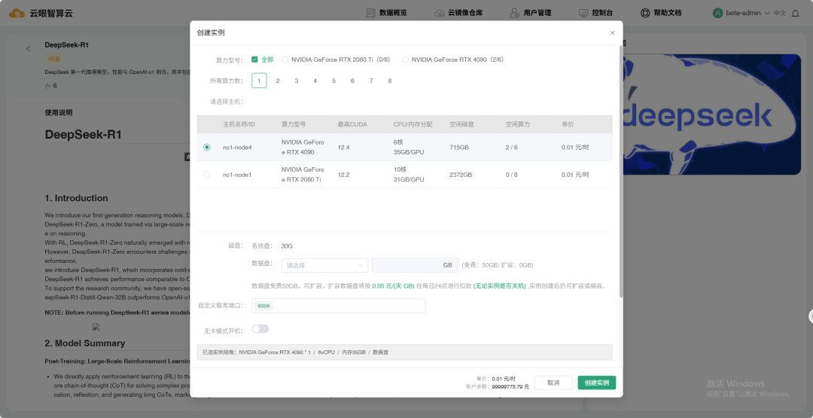Select compute count 7
The width and height of the screenshot is (813, 418).
pyautogui.click(x=371, y=81)
